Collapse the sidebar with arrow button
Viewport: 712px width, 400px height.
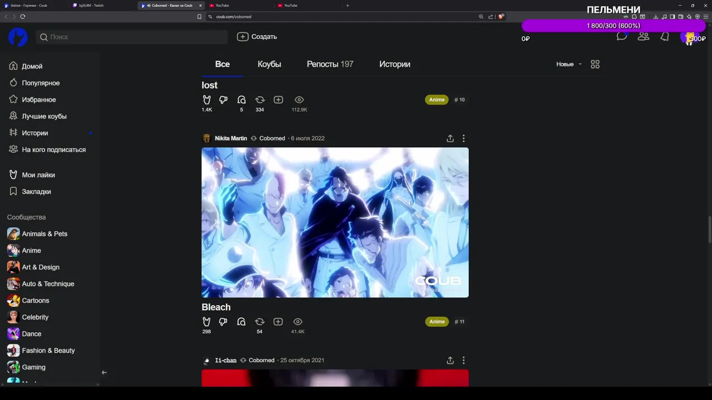click(104, 373)
